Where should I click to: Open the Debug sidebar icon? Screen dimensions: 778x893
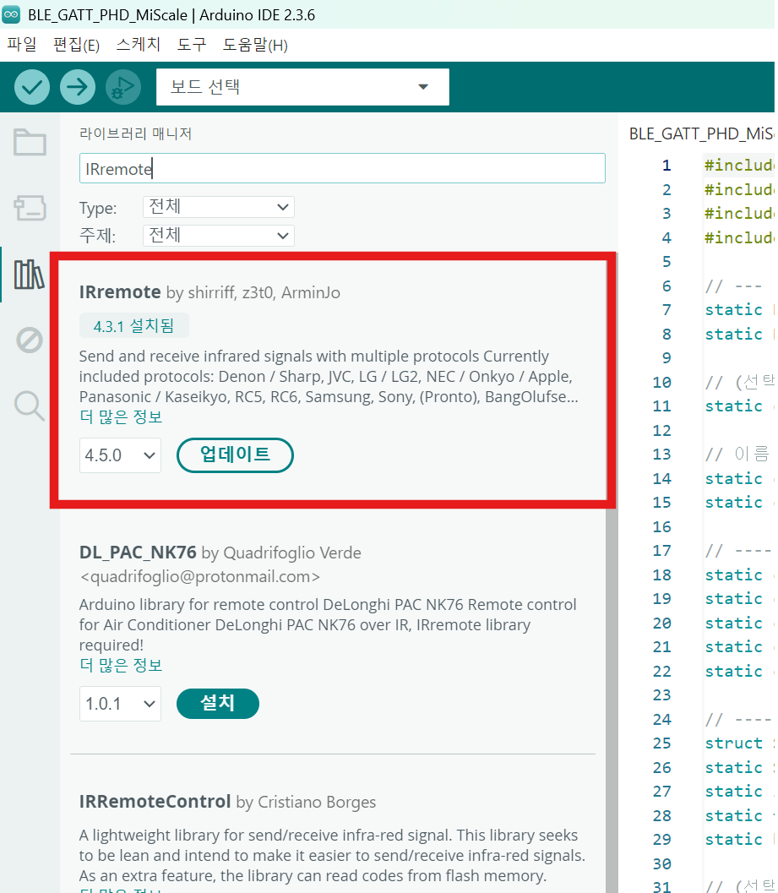point(29,340)
